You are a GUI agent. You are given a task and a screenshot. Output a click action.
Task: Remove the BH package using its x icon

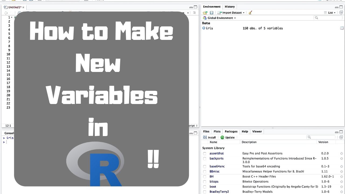[341, 177]
